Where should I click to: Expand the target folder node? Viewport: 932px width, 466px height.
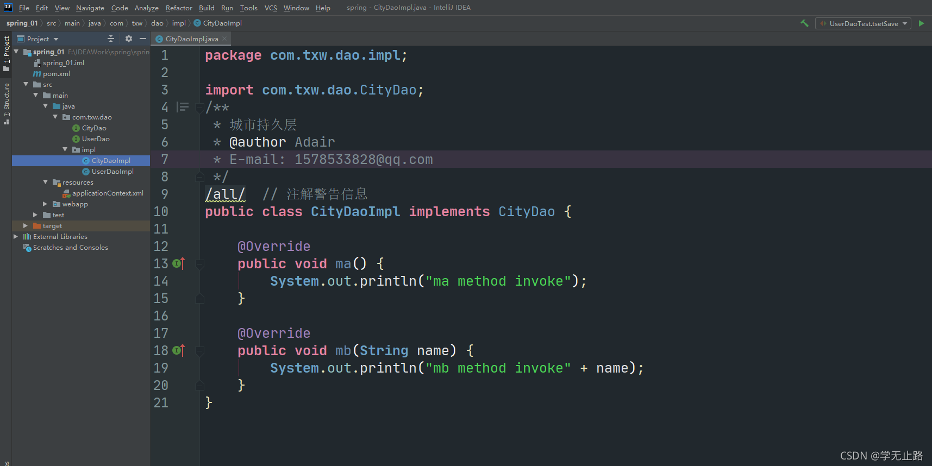(26, 225)
